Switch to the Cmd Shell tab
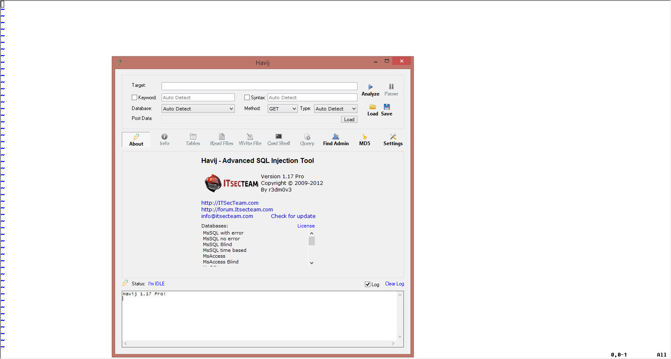 click(279, 140)
